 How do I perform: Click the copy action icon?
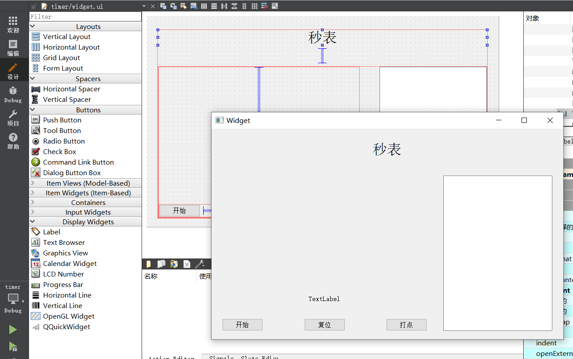[x=161, y=264]
